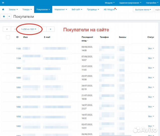Open customer ID 1105

[18, 49]
